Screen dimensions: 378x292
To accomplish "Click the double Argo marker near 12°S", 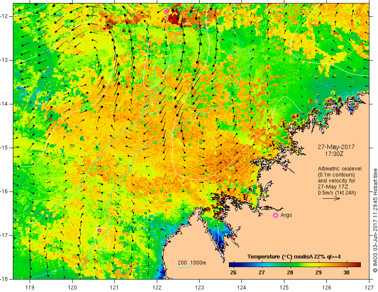I will [x=167, y=11].
